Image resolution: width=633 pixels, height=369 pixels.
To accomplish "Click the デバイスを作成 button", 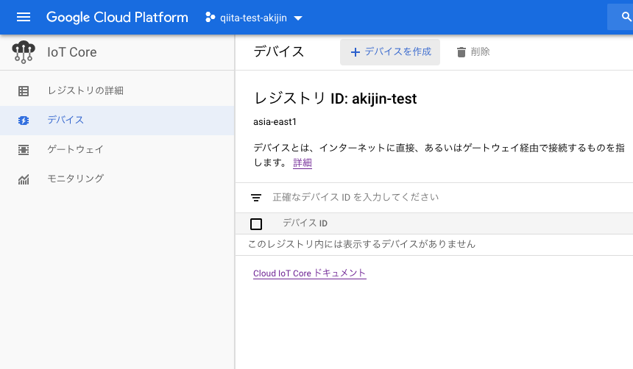I will (390, 52).
